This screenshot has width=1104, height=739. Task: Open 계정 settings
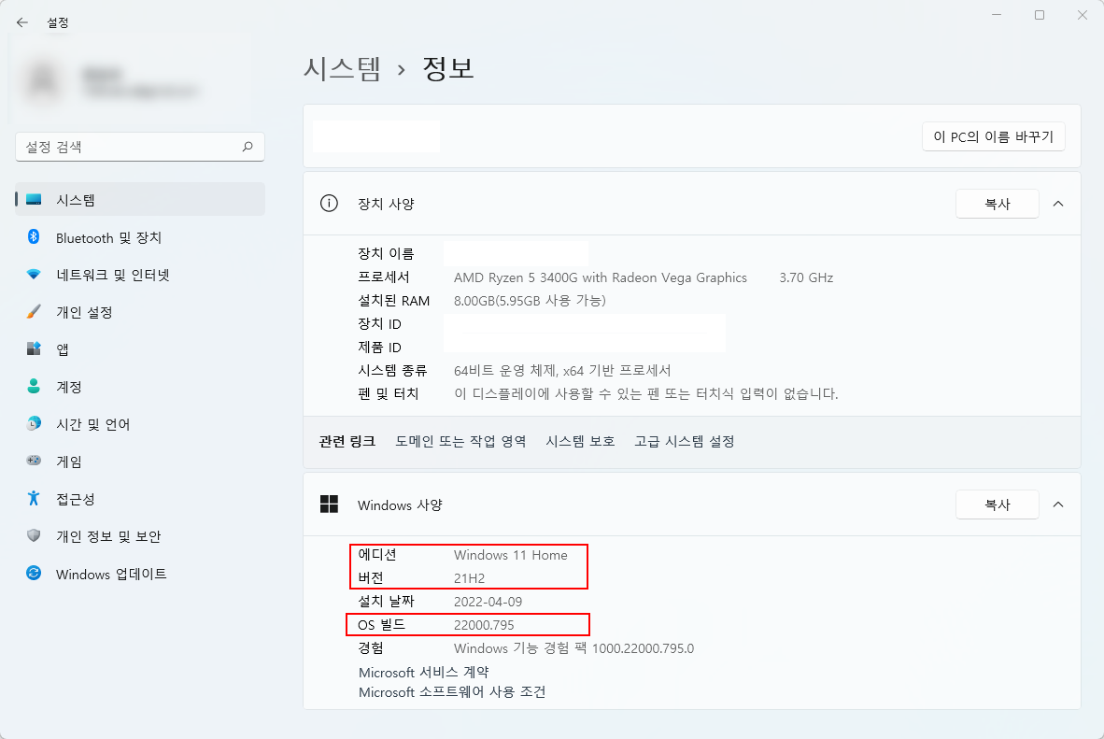[x=140, y=387]
